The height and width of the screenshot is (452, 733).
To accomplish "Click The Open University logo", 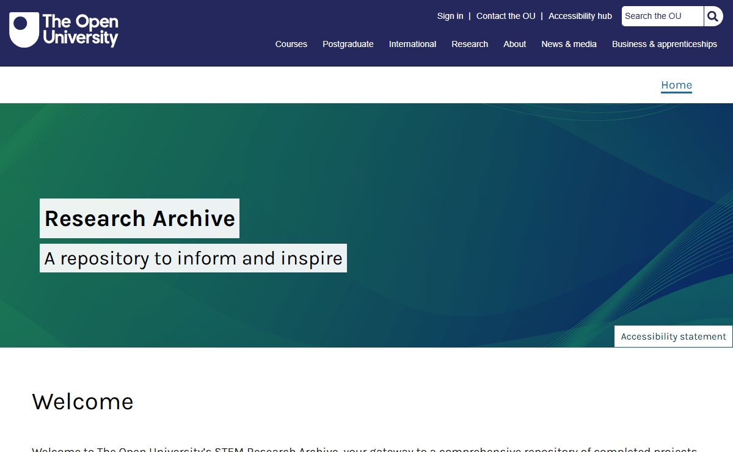I will pyautogui.click(x=64, y=30).
